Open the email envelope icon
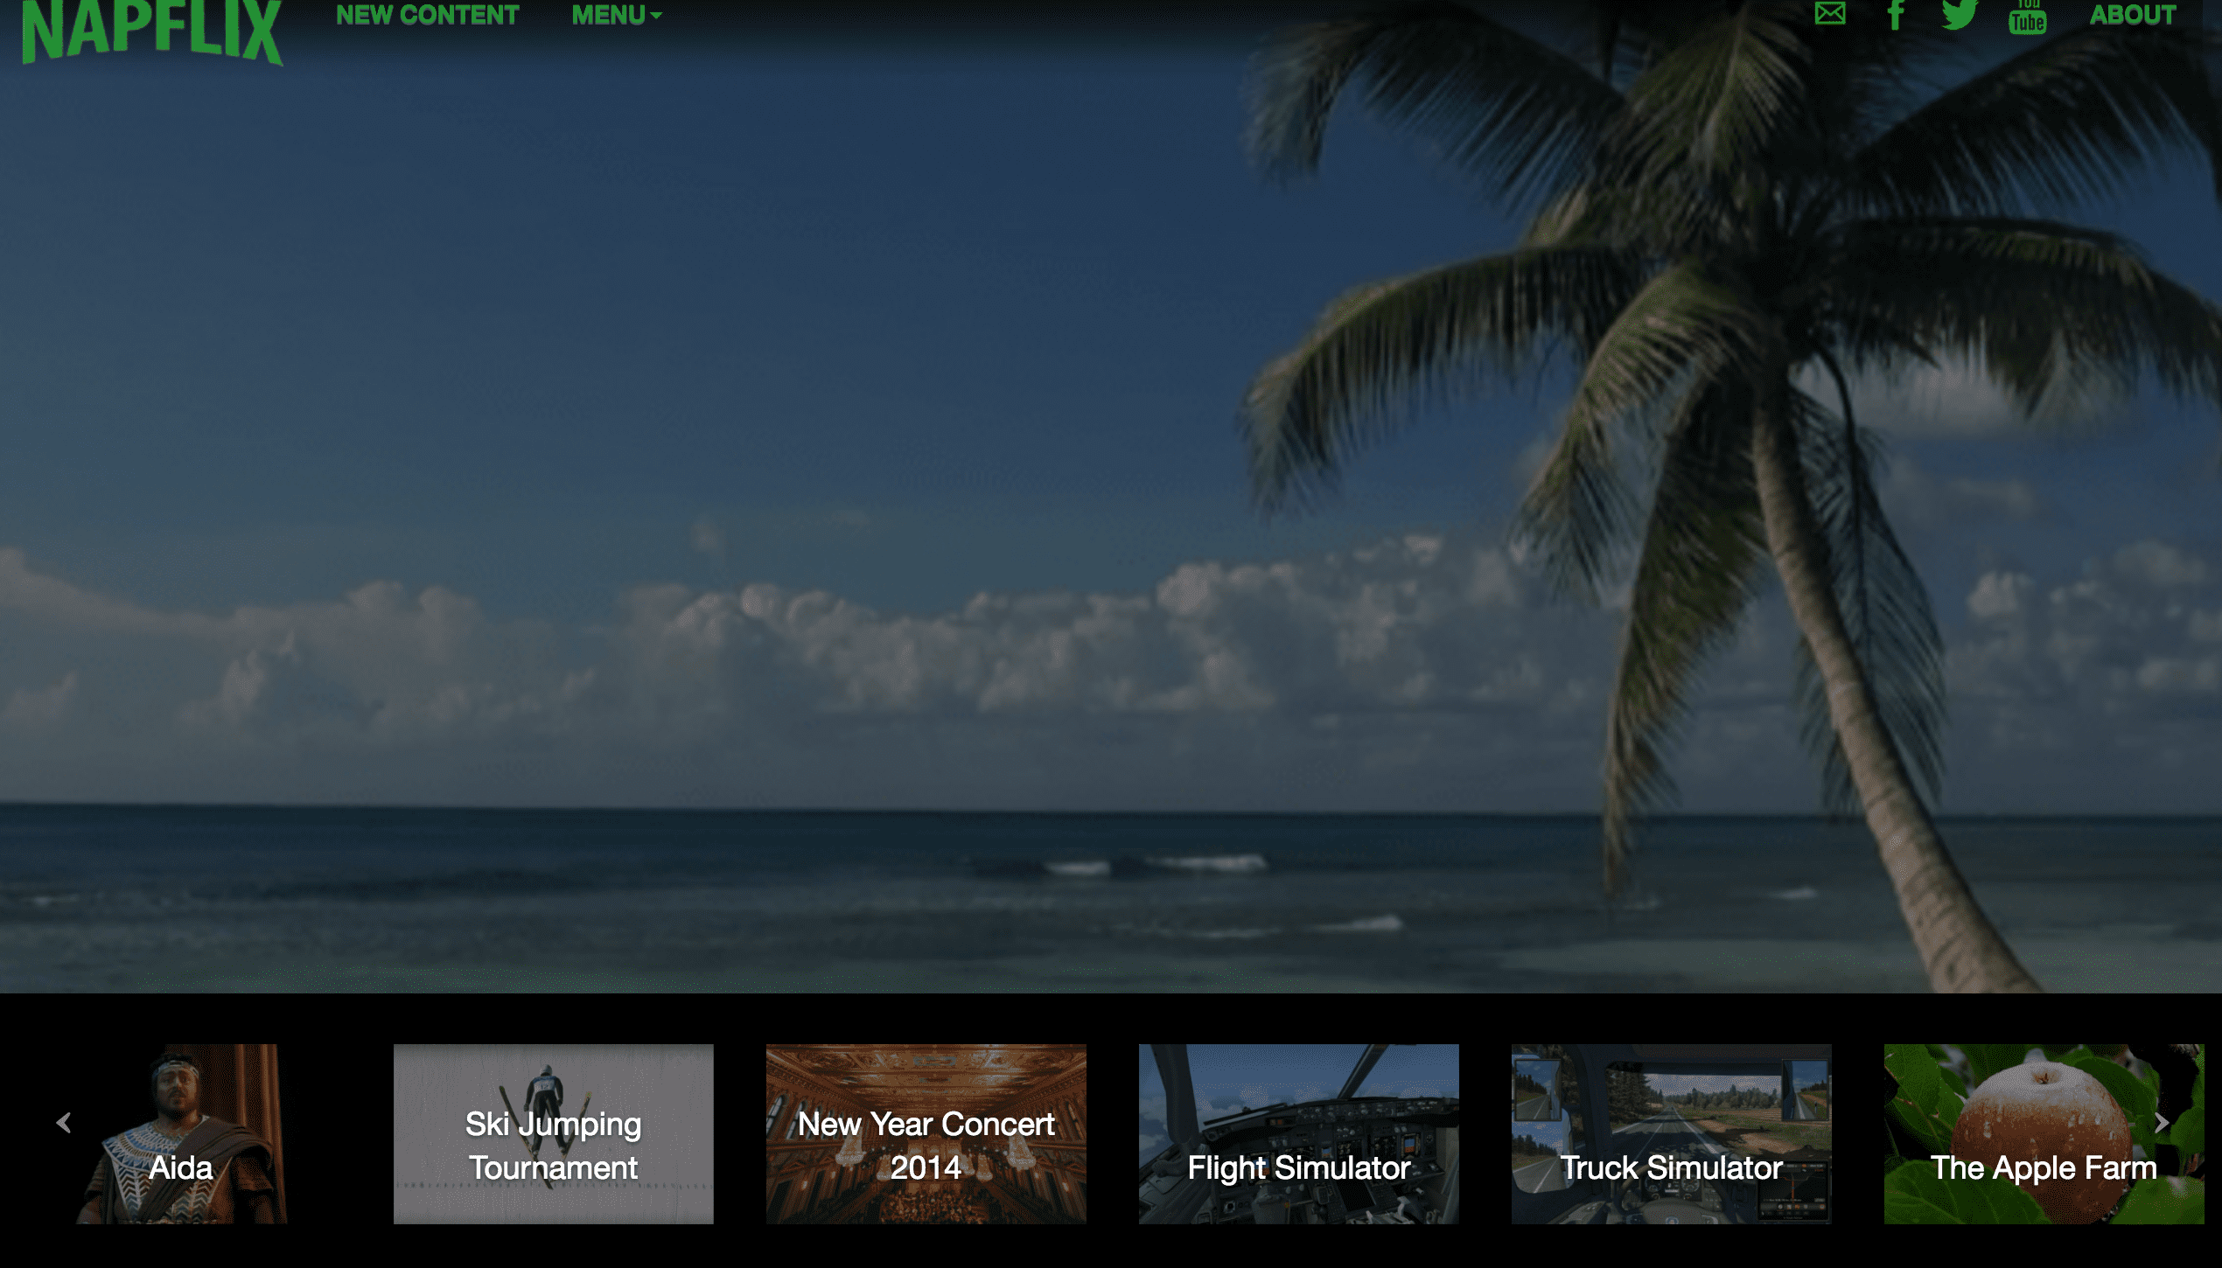This screenshot has width=2222, height=1268. (1830, 14)
